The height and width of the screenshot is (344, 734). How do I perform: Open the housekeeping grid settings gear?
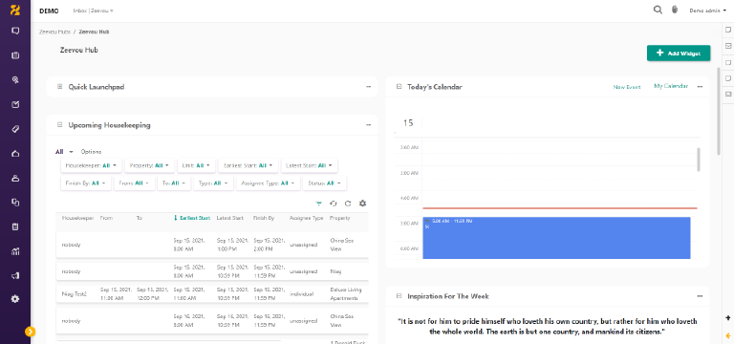point(362,204)
